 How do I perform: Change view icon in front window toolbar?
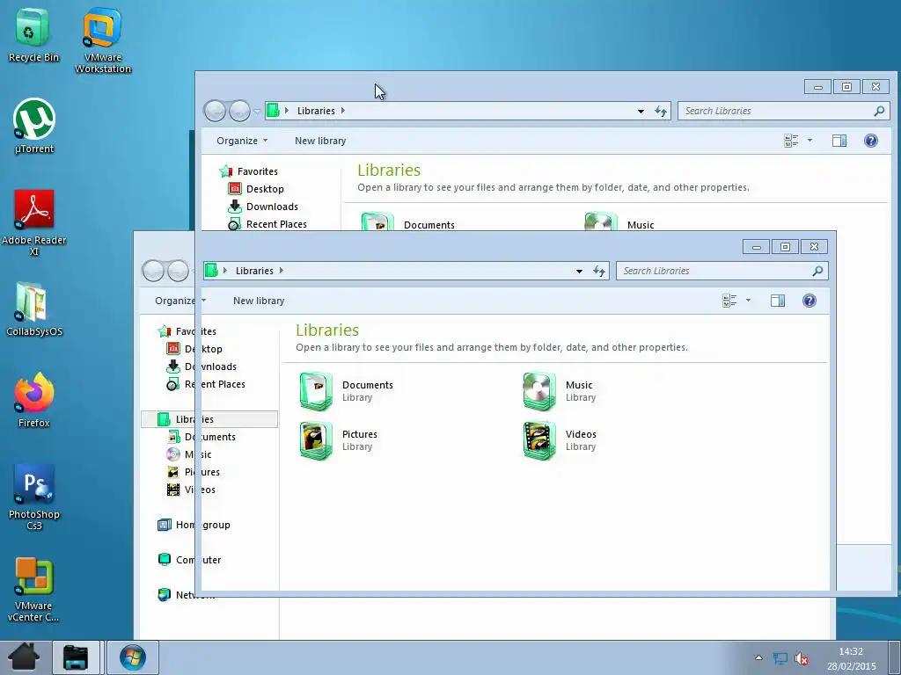[x=729, y=301]
